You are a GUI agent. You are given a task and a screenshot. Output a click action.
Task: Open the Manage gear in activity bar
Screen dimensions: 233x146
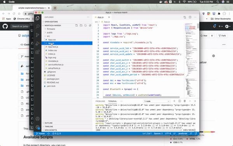click(x=38, y=127)
